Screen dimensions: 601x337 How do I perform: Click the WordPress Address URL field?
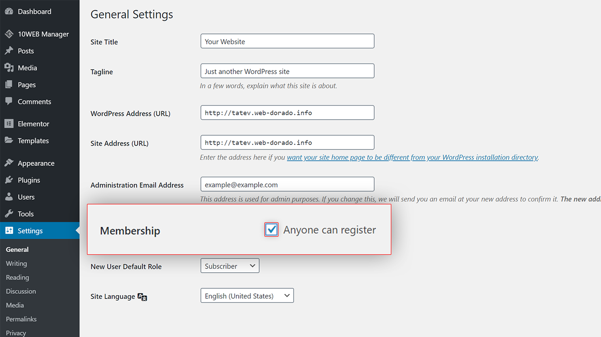(x=287, y=113)
